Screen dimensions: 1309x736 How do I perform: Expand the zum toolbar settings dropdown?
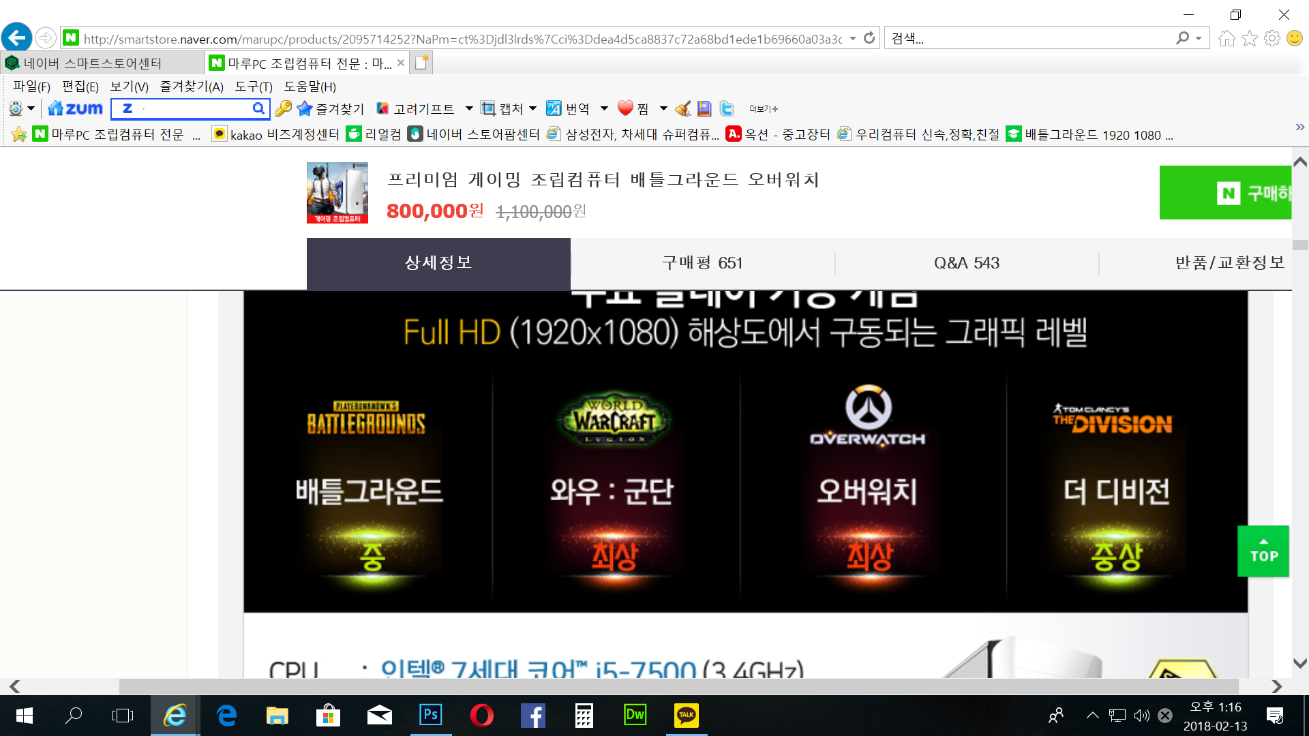click(31, 108)
